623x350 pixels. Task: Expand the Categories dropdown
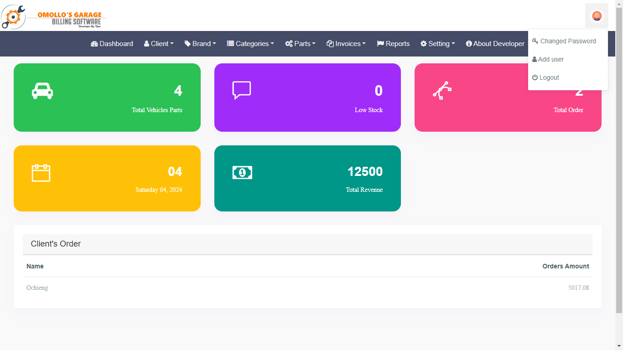pyautogui.click(x=250, y=44)
